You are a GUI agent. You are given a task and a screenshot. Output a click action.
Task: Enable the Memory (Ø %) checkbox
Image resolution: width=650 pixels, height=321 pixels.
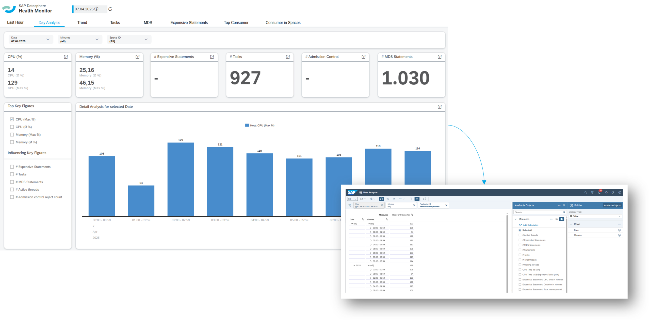pyautogui.click(x=12, y=142)
